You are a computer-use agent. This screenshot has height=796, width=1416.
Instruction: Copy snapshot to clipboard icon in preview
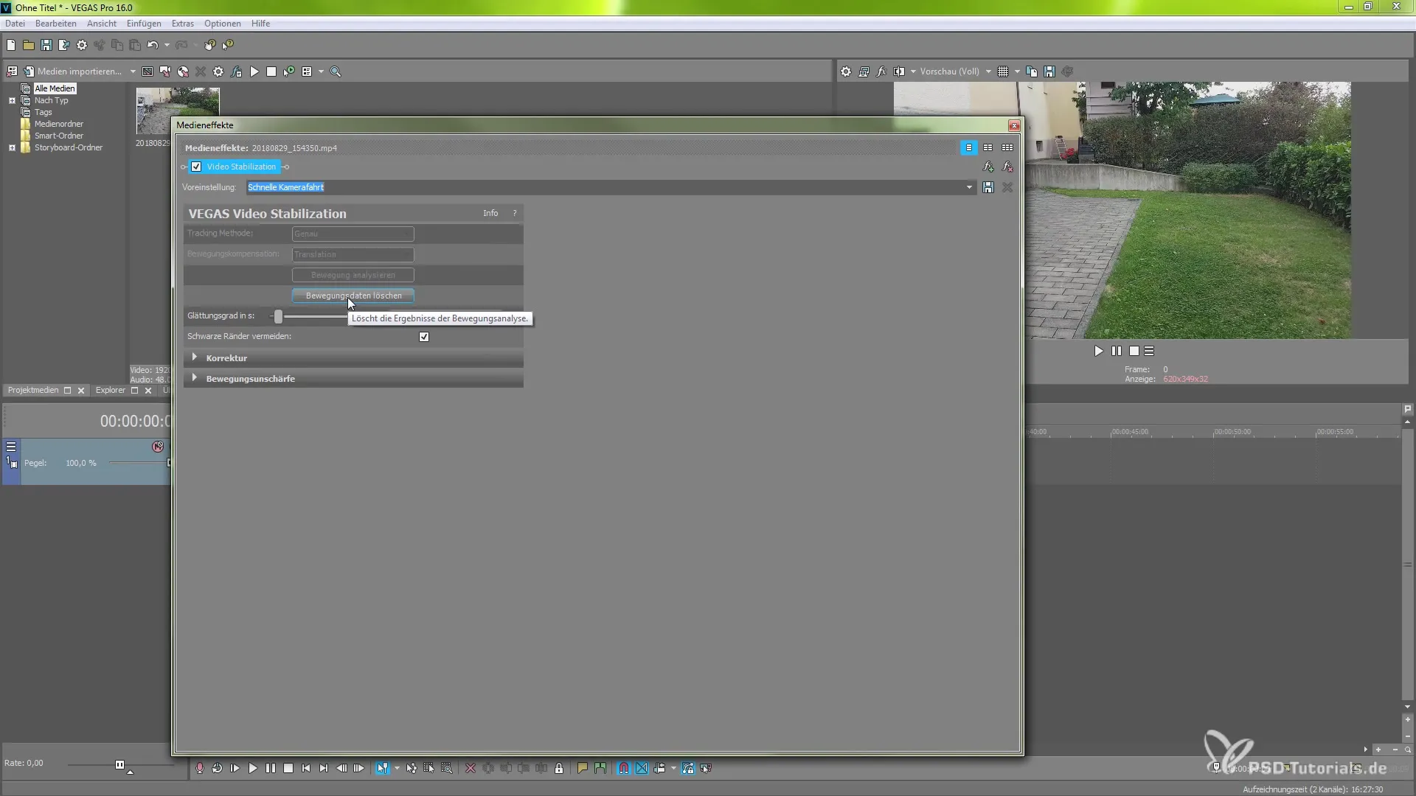[1032, 71]
